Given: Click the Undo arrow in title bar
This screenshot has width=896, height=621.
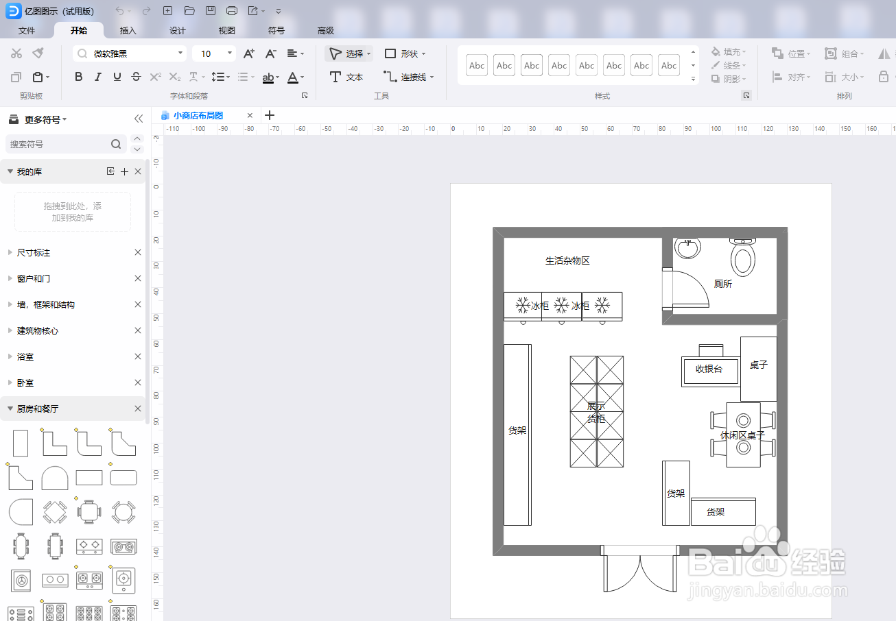Looking at the screenshot, I should [x=120, y=11].
